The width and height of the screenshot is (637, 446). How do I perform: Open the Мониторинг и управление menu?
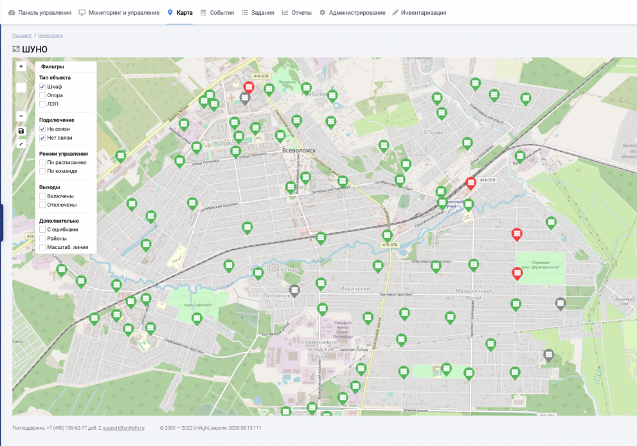[x=119, y=13]
